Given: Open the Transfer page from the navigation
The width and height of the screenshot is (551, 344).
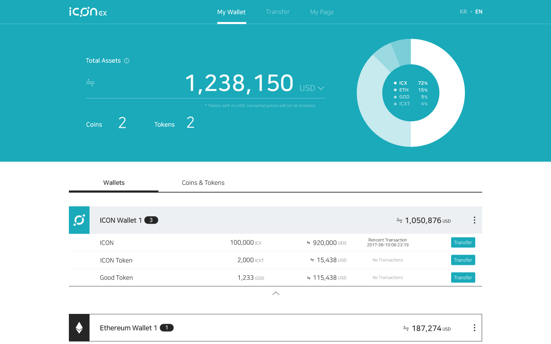Looking at the screenshot, I should pyautogui.click(x=278, y=12).
